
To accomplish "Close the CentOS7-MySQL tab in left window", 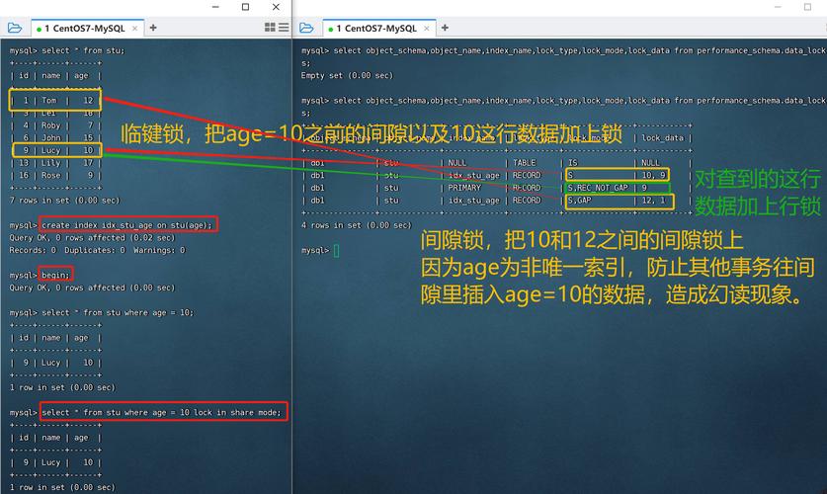I will pos(135,29).
